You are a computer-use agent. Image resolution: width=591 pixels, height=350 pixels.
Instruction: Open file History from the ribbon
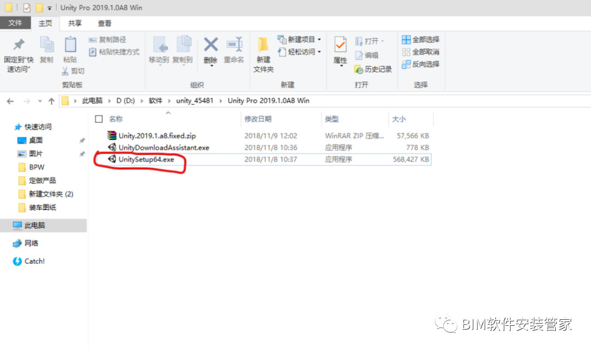point(373,69)
